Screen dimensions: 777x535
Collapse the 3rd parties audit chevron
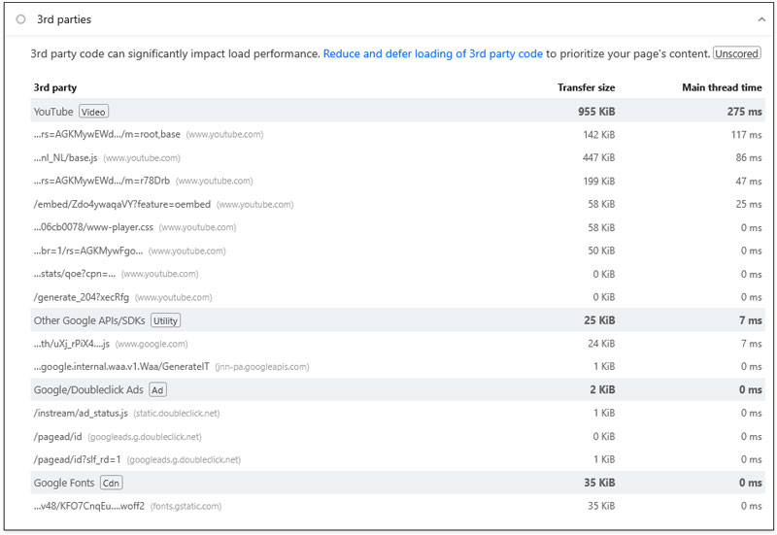(761, 19)
